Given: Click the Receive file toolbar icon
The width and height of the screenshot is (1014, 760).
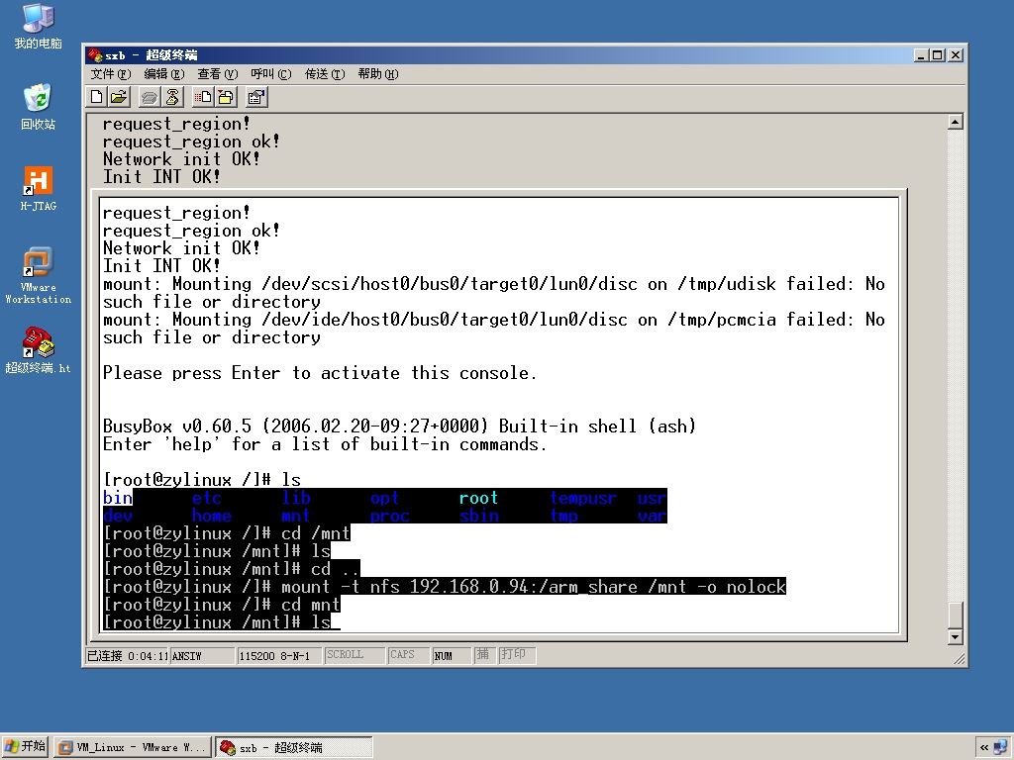Looking at the screenshot, I should [x=226, y=98].
